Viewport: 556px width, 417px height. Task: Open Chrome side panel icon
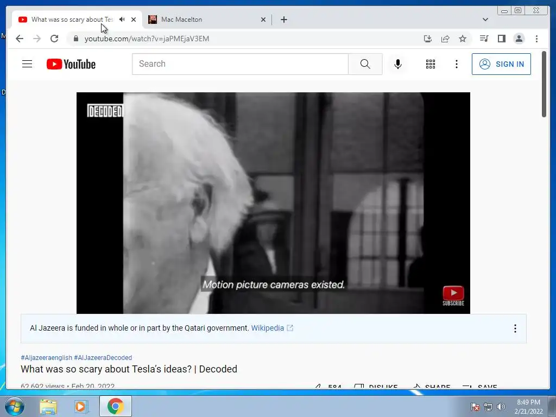point(501,39)
